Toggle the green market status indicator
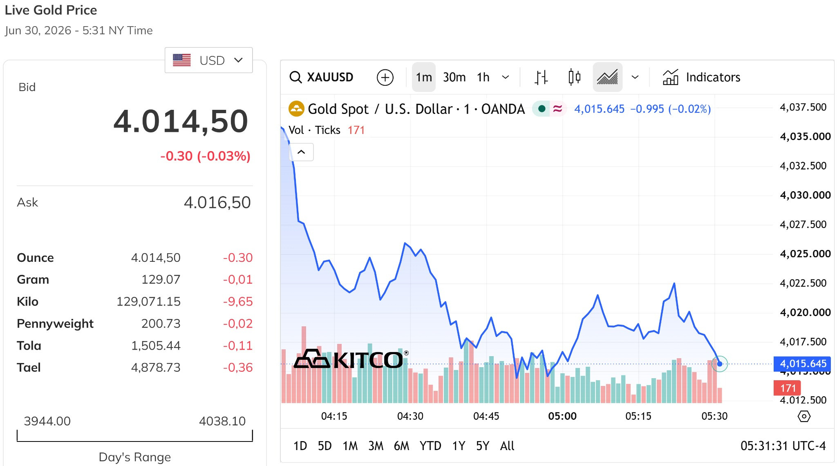The width and height of the screenshot is (837, 466). pyautogui.click(x=542, y=109)
